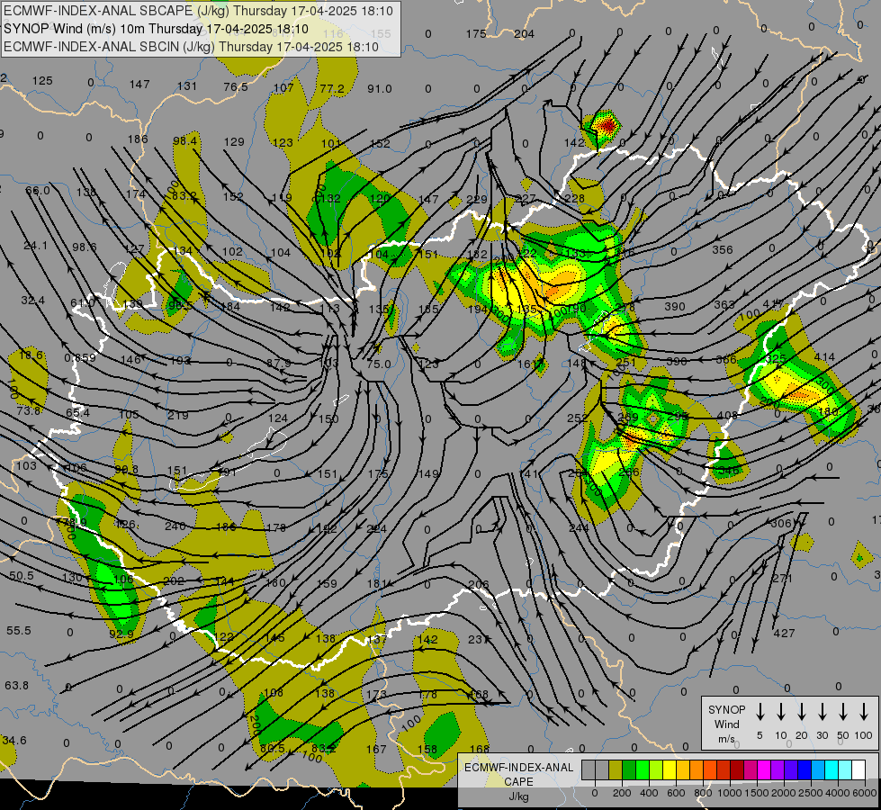This screenshot has height=810, width=881.
Task: Click the map value 55.5
Action: [19, 631]
